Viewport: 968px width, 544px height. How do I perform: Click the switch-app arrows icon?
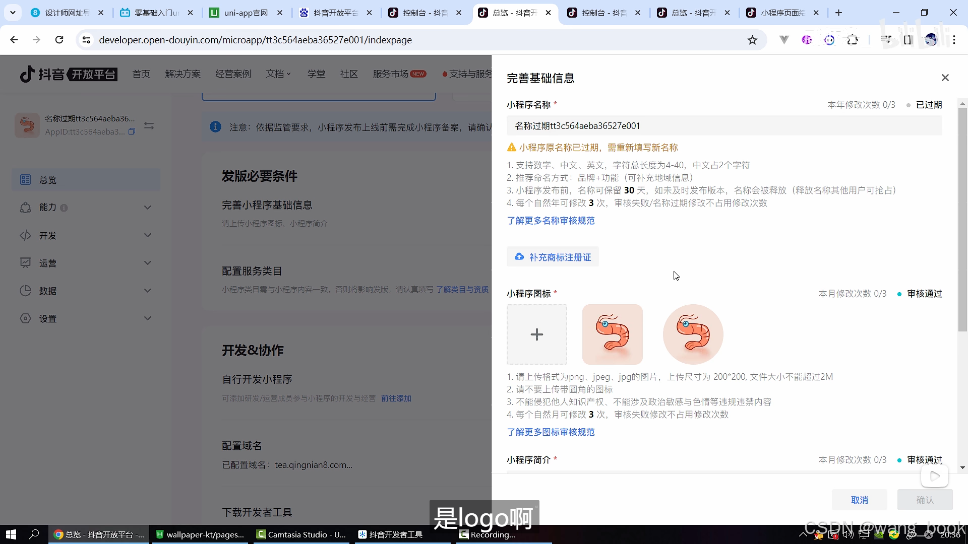pos(149,125)
